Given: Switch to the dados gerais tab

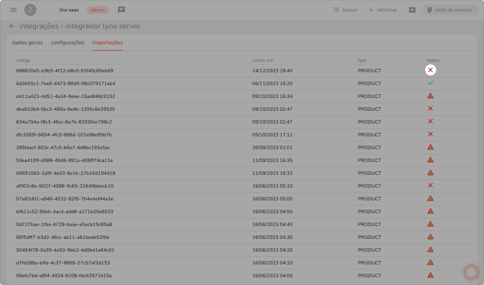Looking at the screenshot, I should click(x=28, y=43).
